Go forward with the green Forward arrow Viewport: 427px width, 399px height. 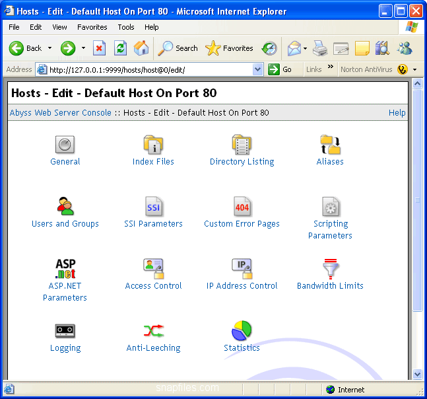click(68, 48)
